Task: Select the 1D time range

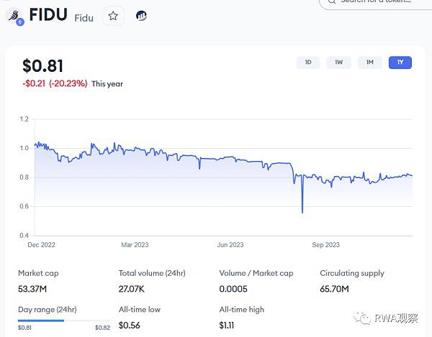Action: pos(307,63)
